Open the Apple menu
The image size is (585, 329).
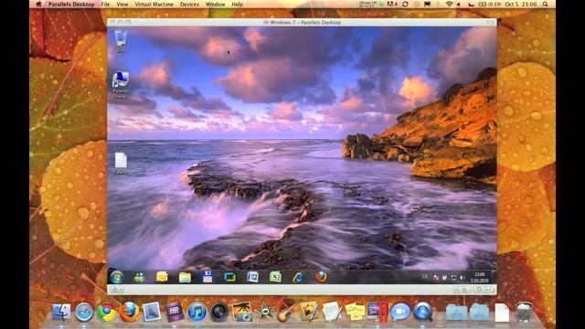point(38,4)
